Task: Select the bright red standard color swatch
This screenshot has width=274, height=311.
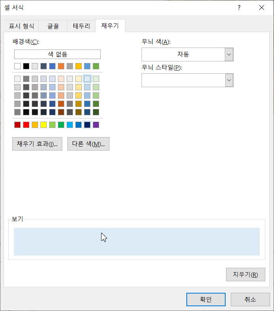Action: (26, 125)
